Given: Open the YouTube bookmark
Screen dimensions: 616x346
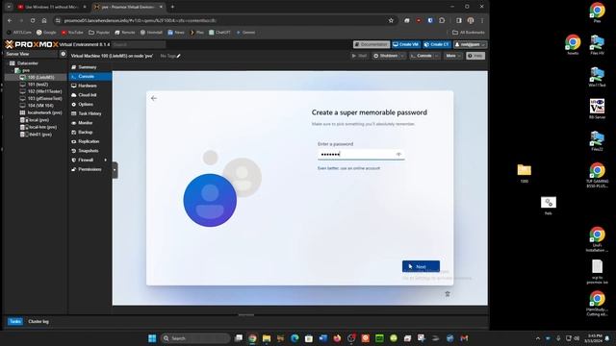Looking at the screenshot, I should 72,32.
